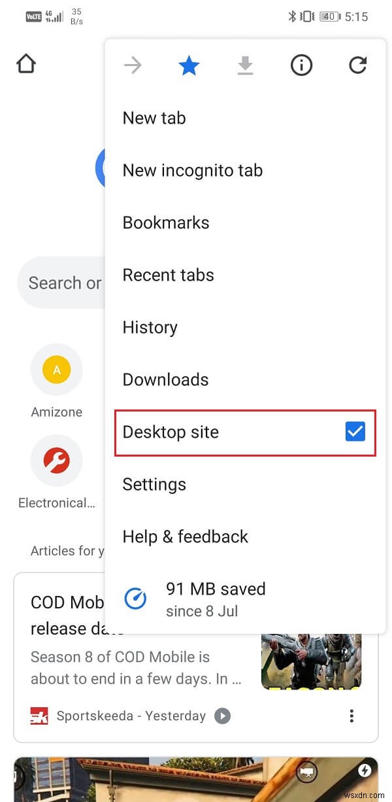Select New tab menu item

pyautogui.click(x=154, y=118)
